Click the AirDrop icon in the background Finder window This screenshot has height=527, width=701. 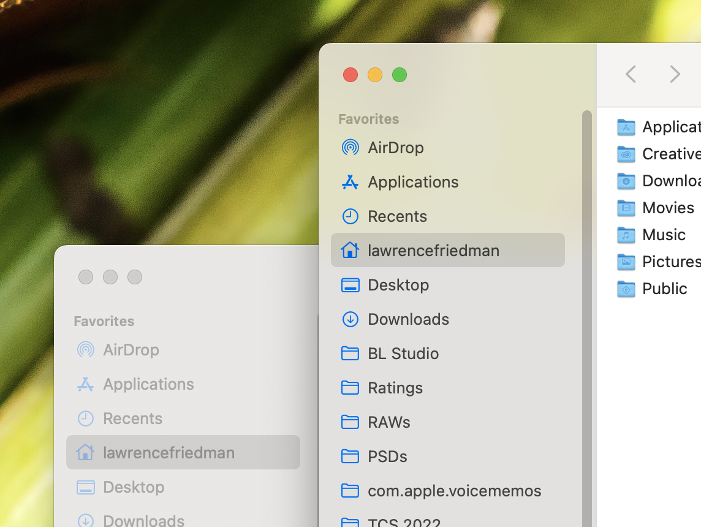[85, 349]
